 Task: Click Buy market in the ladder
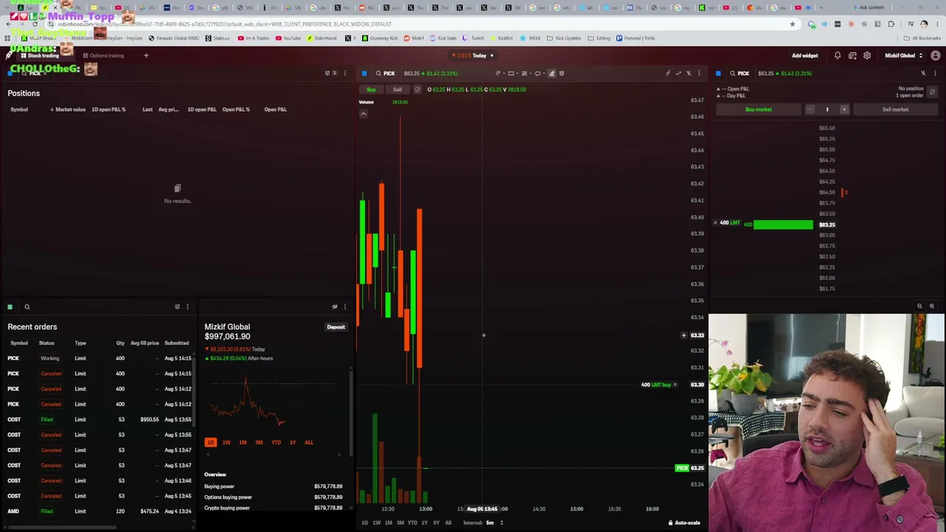tap(758, 109)
